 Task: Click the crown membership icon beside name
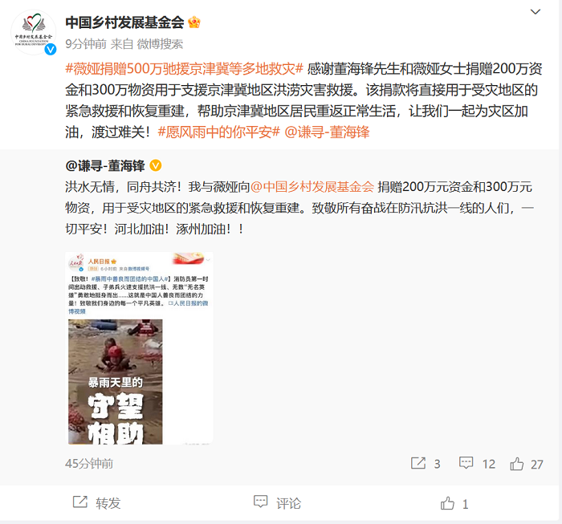(x=194, y=22)
